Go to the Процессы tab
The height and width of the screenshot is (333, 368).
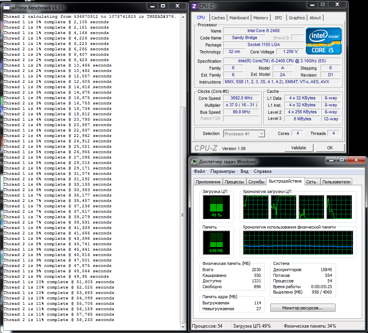tap(234, 182)
